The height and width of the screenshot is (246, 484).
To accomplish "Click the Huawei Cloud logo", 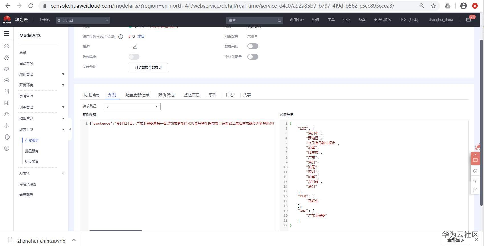I will pos(7,20).
